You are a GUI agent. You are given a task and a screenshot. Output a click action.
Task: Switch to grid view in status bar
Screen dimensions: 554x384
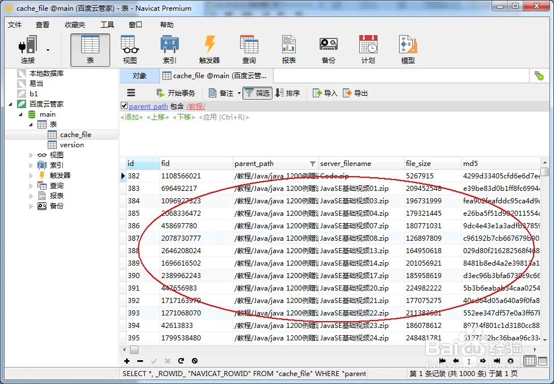[x=529, y=361]
